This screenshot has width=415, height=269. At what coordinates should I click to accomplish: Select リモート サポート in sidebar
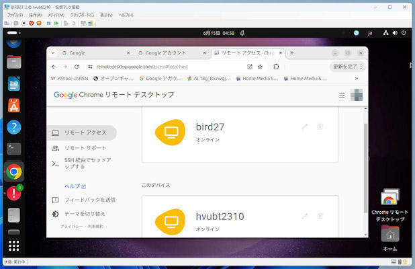(x=82, y=148)
